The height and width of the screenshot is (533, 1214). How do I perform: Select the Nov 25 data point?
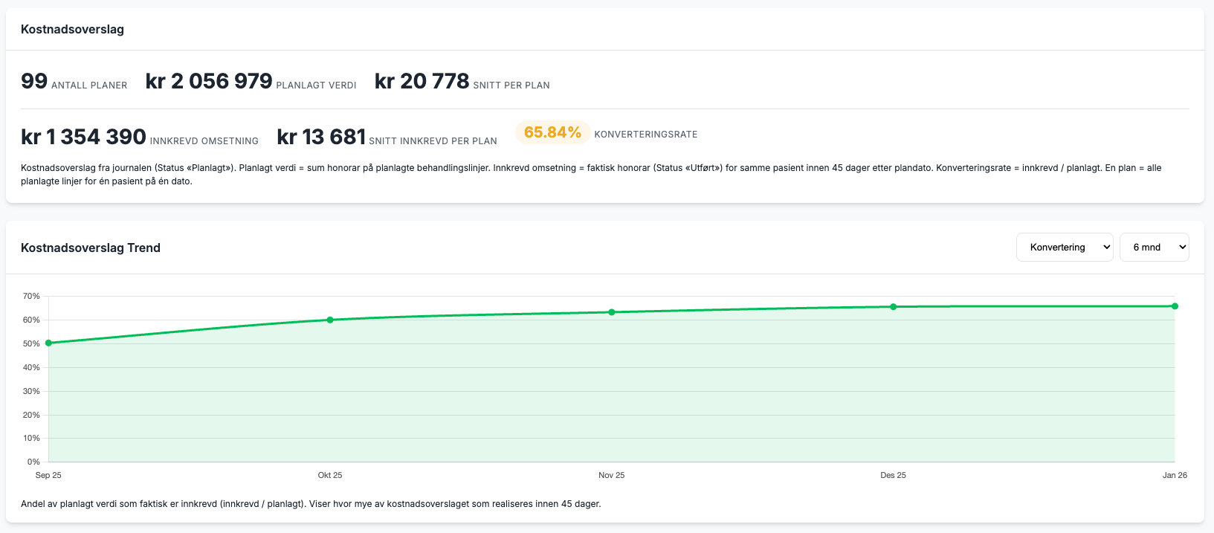(x=612, y=312)
